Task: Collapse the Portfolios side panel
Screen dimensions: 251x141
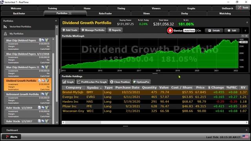Action: (x=56, y=21)
